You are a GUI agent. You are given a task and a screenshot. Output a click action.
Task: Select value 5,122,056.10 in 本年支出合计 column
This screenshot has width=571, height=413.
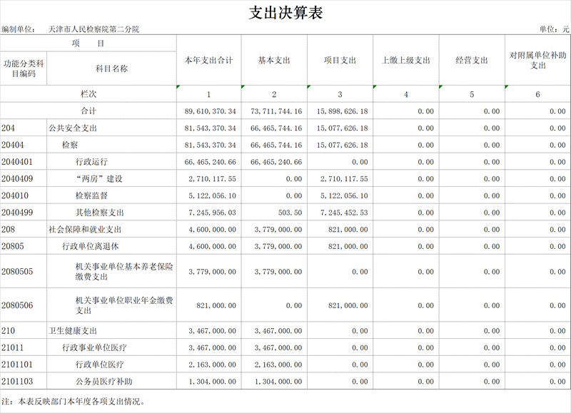pos(212,195)
